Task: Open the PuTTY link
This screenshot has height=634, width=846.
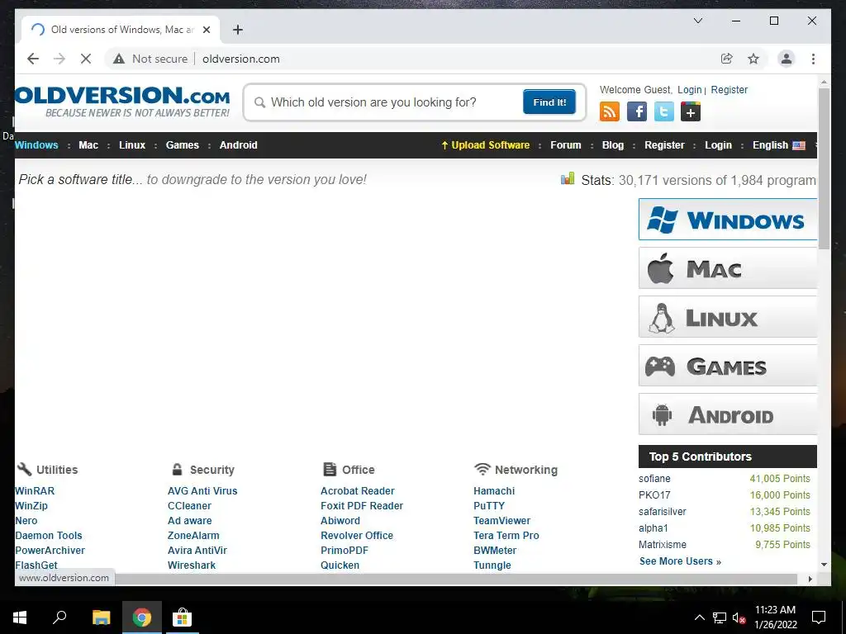Action: (489, 506)
